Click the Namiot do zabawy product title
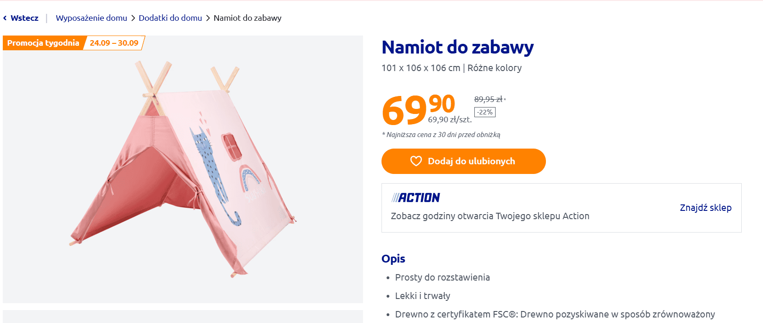The image size is (763, 323). [x=458, y=47]
